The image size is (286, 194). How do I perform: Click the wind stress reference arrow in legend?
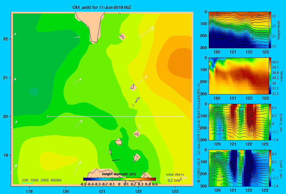[x=176, y=177]
